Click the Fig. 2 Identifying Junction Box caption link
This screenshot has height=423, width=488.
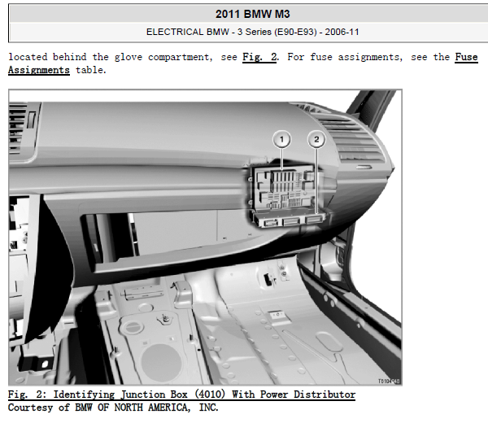[x=181, y=395]
